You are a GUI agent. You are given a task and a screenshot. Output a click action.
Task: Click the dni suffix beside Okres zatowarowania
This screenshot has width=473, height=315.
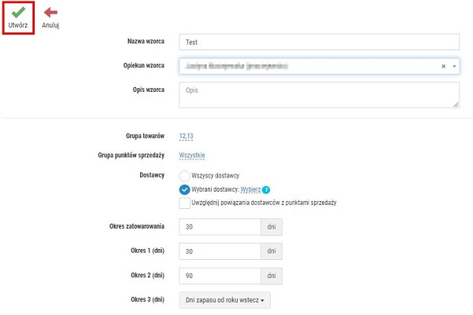[x=272, y=227]
